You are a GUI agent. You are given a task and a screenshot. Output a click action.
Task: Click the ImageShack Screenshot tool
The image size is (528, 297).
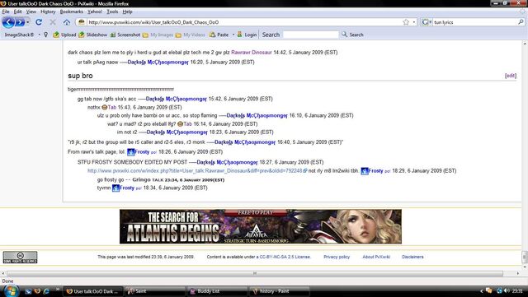click(125, 35)
